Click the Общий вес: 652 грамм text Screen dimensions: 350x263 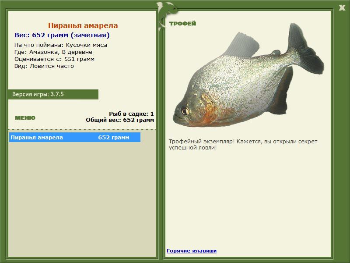point(120,120)
